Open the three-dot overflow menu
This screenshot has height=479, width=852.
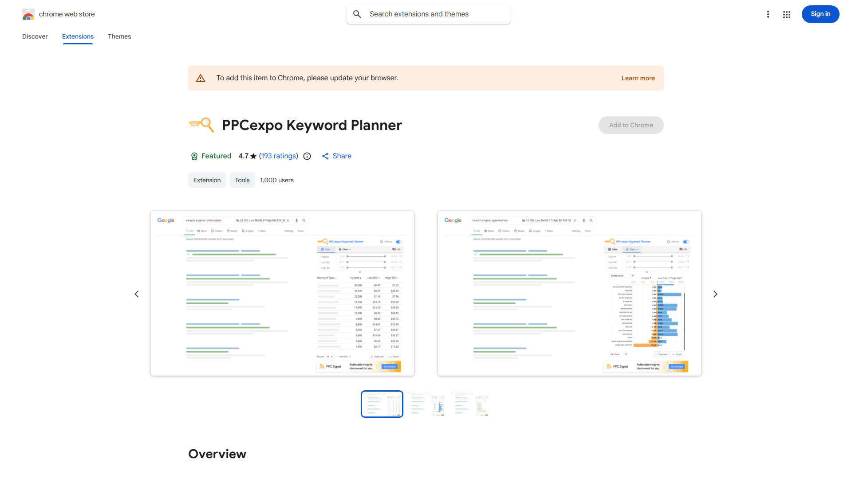pos(768,14)
